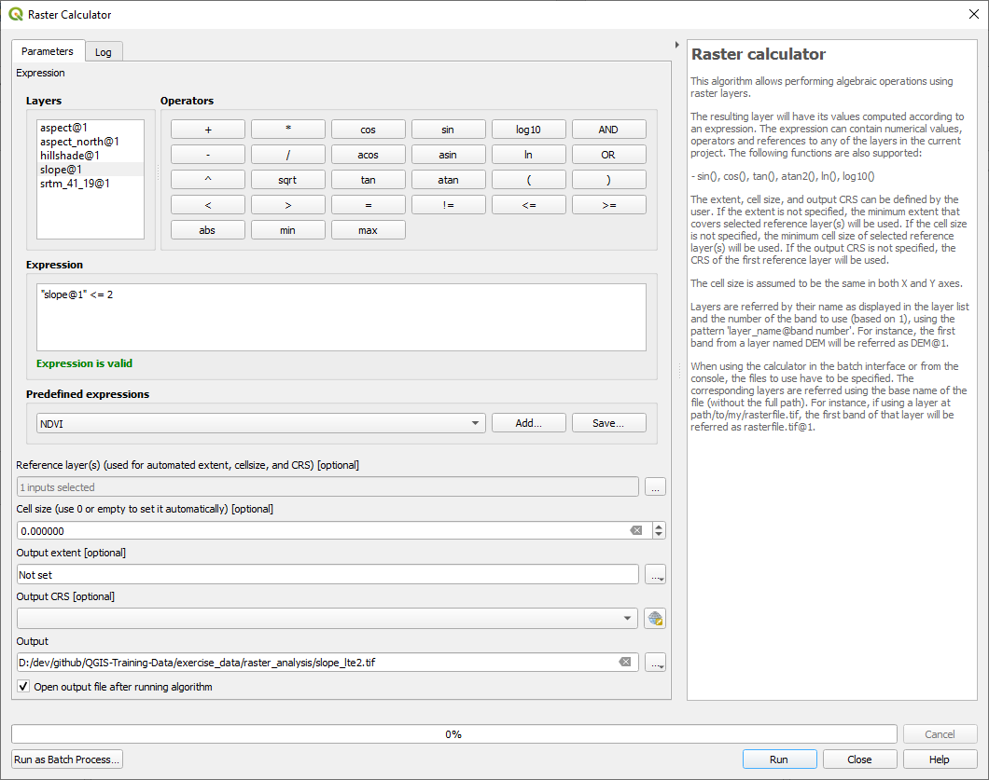
Task: Increase Cell size with the spinbox up arrow
Action: coord(660,526)
